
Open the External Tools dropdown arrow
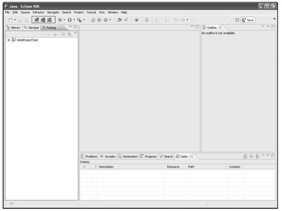(83, 20)
